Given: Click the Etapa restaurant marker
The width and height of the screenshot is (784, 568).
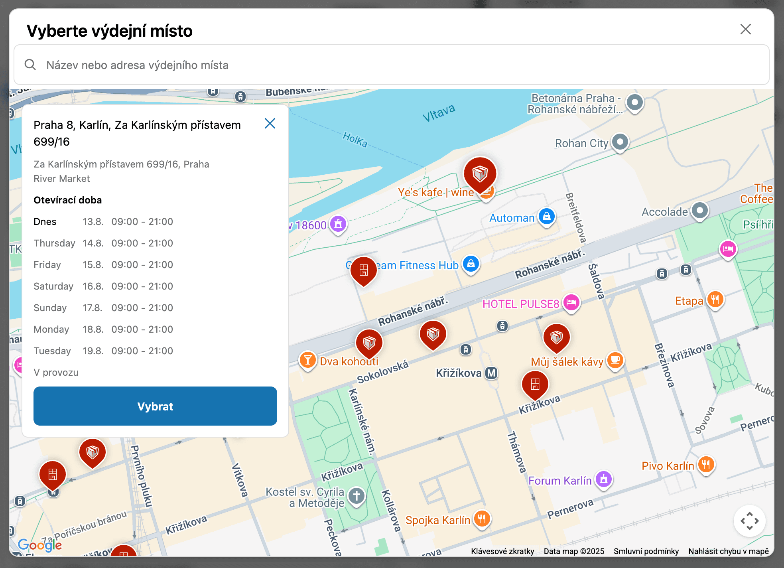Looking at the screenshot, I should 715,299.
